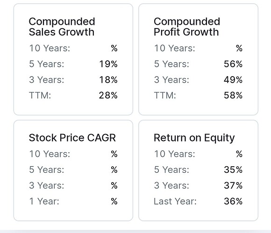
Task: Click the Stock Price CAGR heading
Action: click(x=72, y=138)
